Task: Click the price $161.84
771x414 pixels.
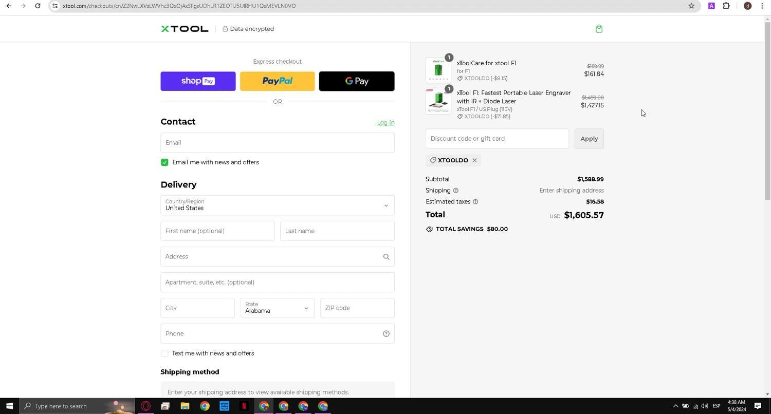Action: (x=594, y=74)
